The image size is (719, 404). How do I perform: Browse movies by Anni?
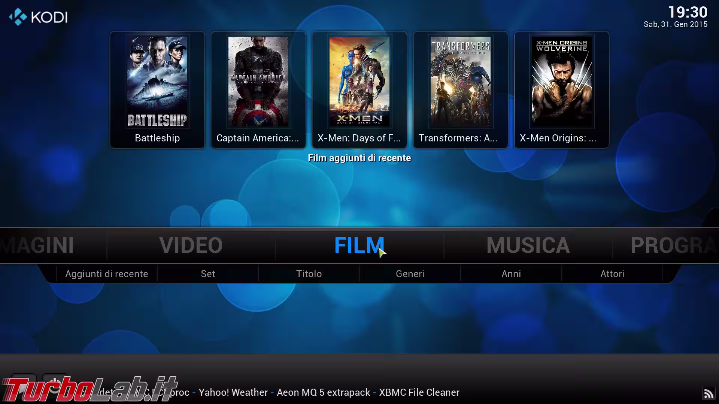511,274
